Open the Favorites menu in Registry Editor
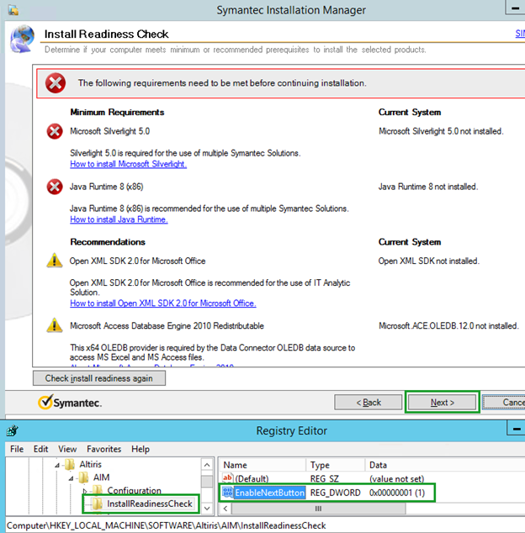This screenshot has width=525, height=533. [x=103, y=449]
